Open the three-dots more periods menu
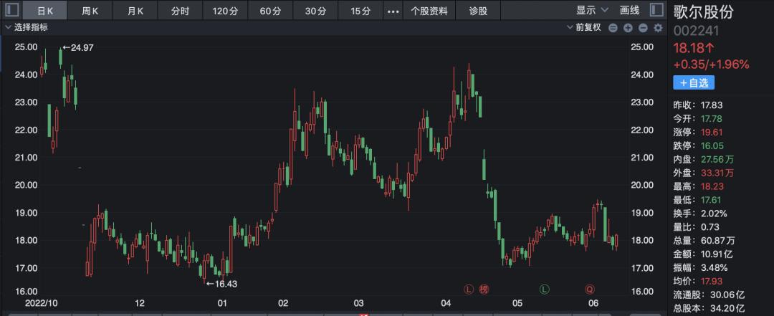The image size is (774, 316). click(x=393, y=11)
